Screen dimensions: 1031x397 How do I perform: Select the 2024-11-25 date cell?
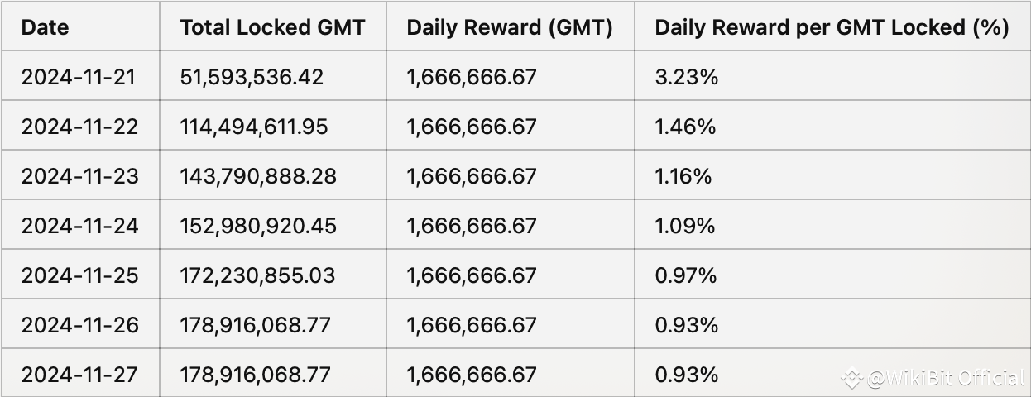[79, 275]
